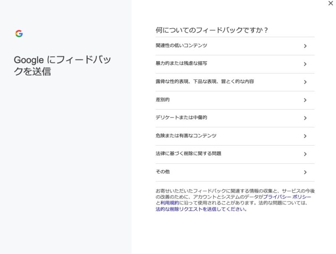Follow 法的な削除リクエストを送信してください link
Image resolution: width=336 pixels, height=254 pixels.
[201, 209]
